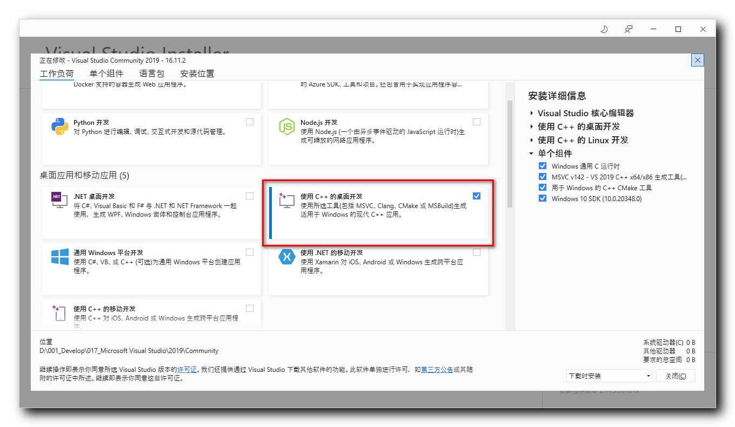Collapse the 单个组件 section
This screenshot has height=427, width=735.
click(531, 154)
